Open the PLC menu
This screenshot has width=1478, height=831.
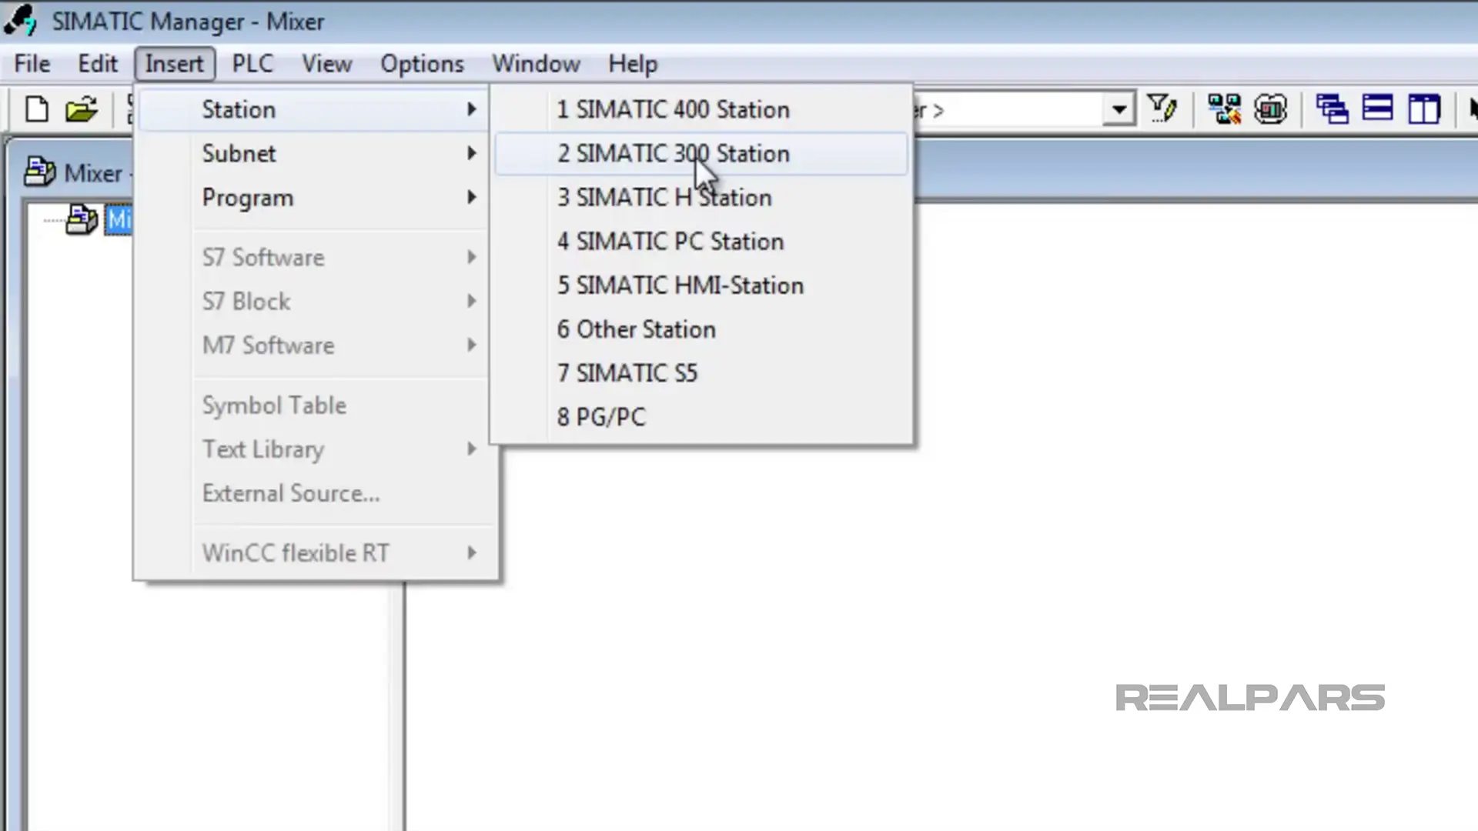click(252, 63)
